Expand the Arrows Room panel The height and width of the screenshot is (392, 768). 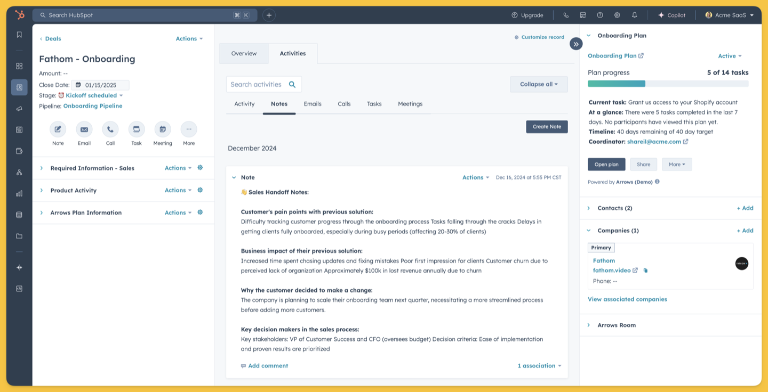tap(589, 325)
